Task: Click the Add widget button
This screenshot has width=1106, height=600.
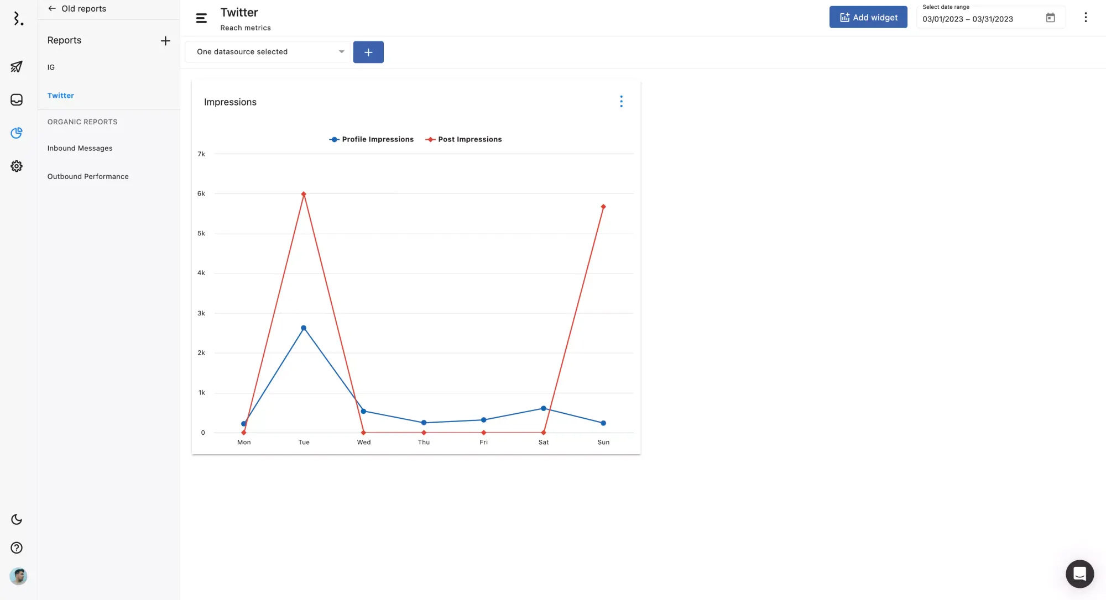Action: tap(868, 18)
